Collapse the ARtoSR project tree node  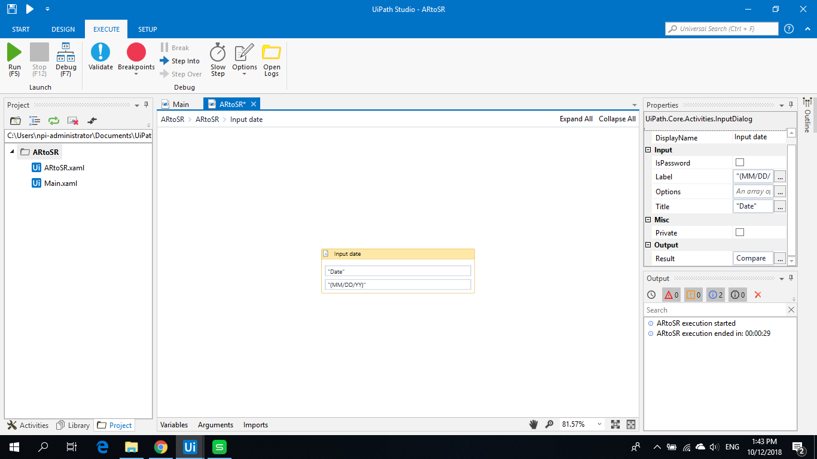[x=12, y=152]
